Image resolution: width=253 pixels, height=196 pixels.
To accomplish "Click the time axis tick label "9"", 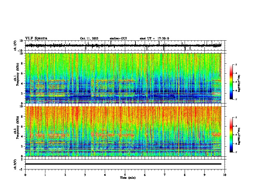I will coord(204,175).
